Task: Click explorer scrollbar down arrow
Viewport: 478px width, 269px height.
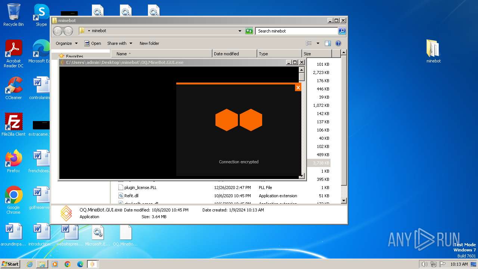Action: 344,201
